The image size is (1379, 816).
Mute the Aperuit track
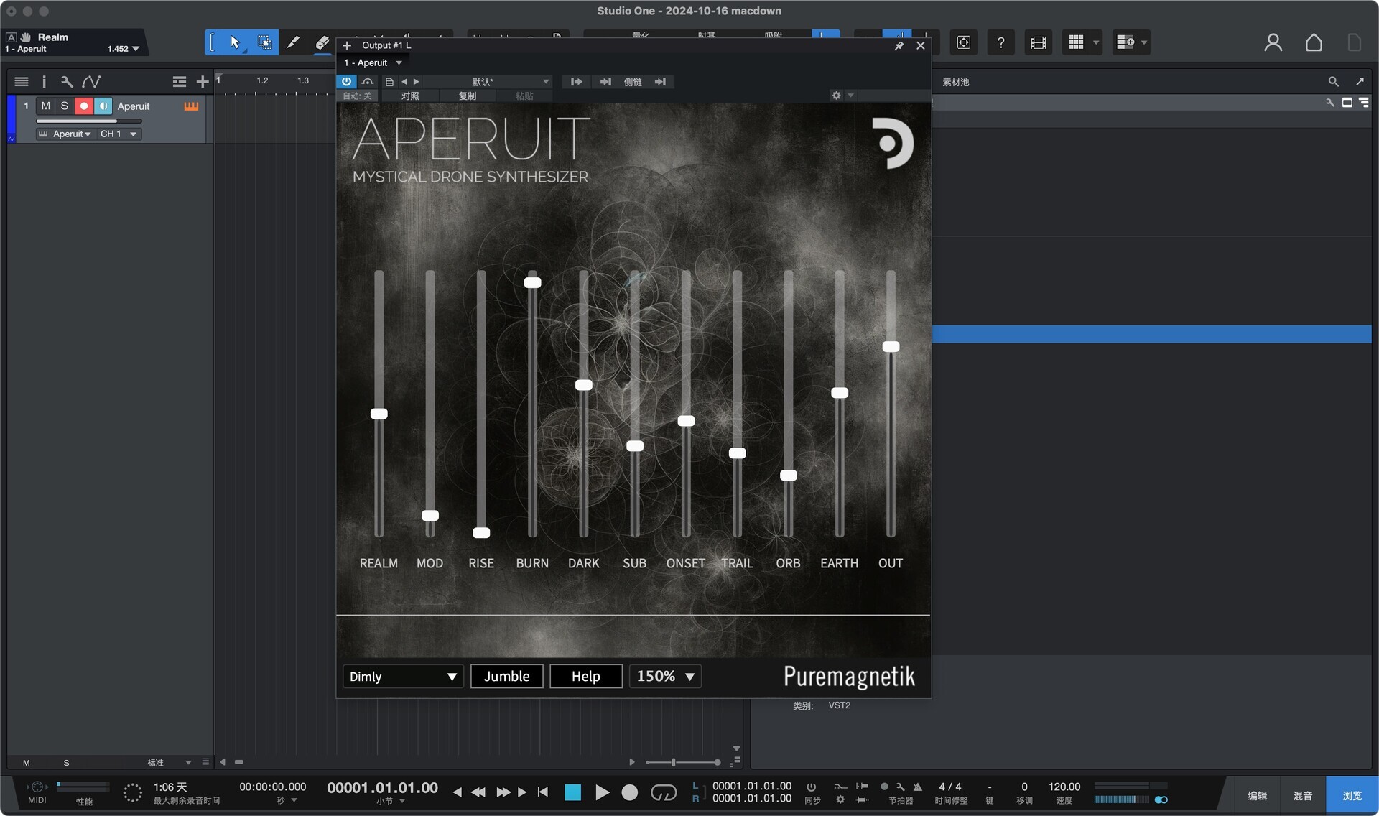(46, 106)
